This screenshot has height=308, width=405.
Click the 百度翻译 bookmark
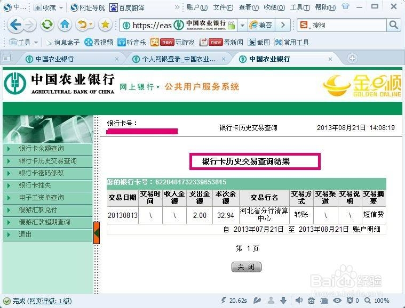click(127, 8)
